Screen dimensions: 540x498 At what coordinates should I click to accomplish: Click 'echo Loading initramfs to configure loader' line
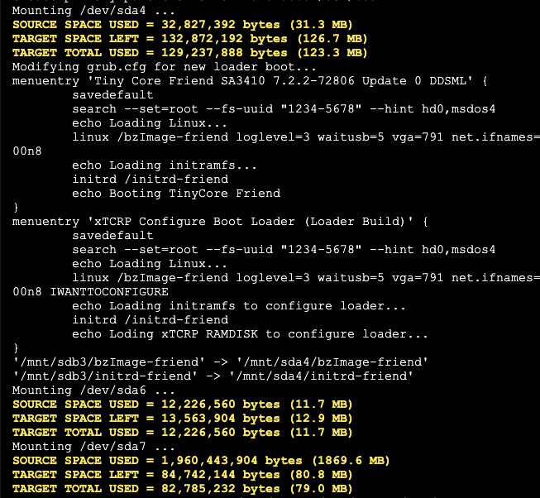(x=239, y=306)
